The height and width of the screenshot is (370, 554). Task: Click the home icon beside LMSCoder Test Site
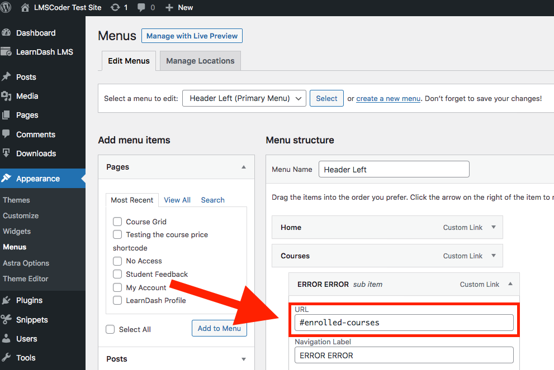(25, 7)
